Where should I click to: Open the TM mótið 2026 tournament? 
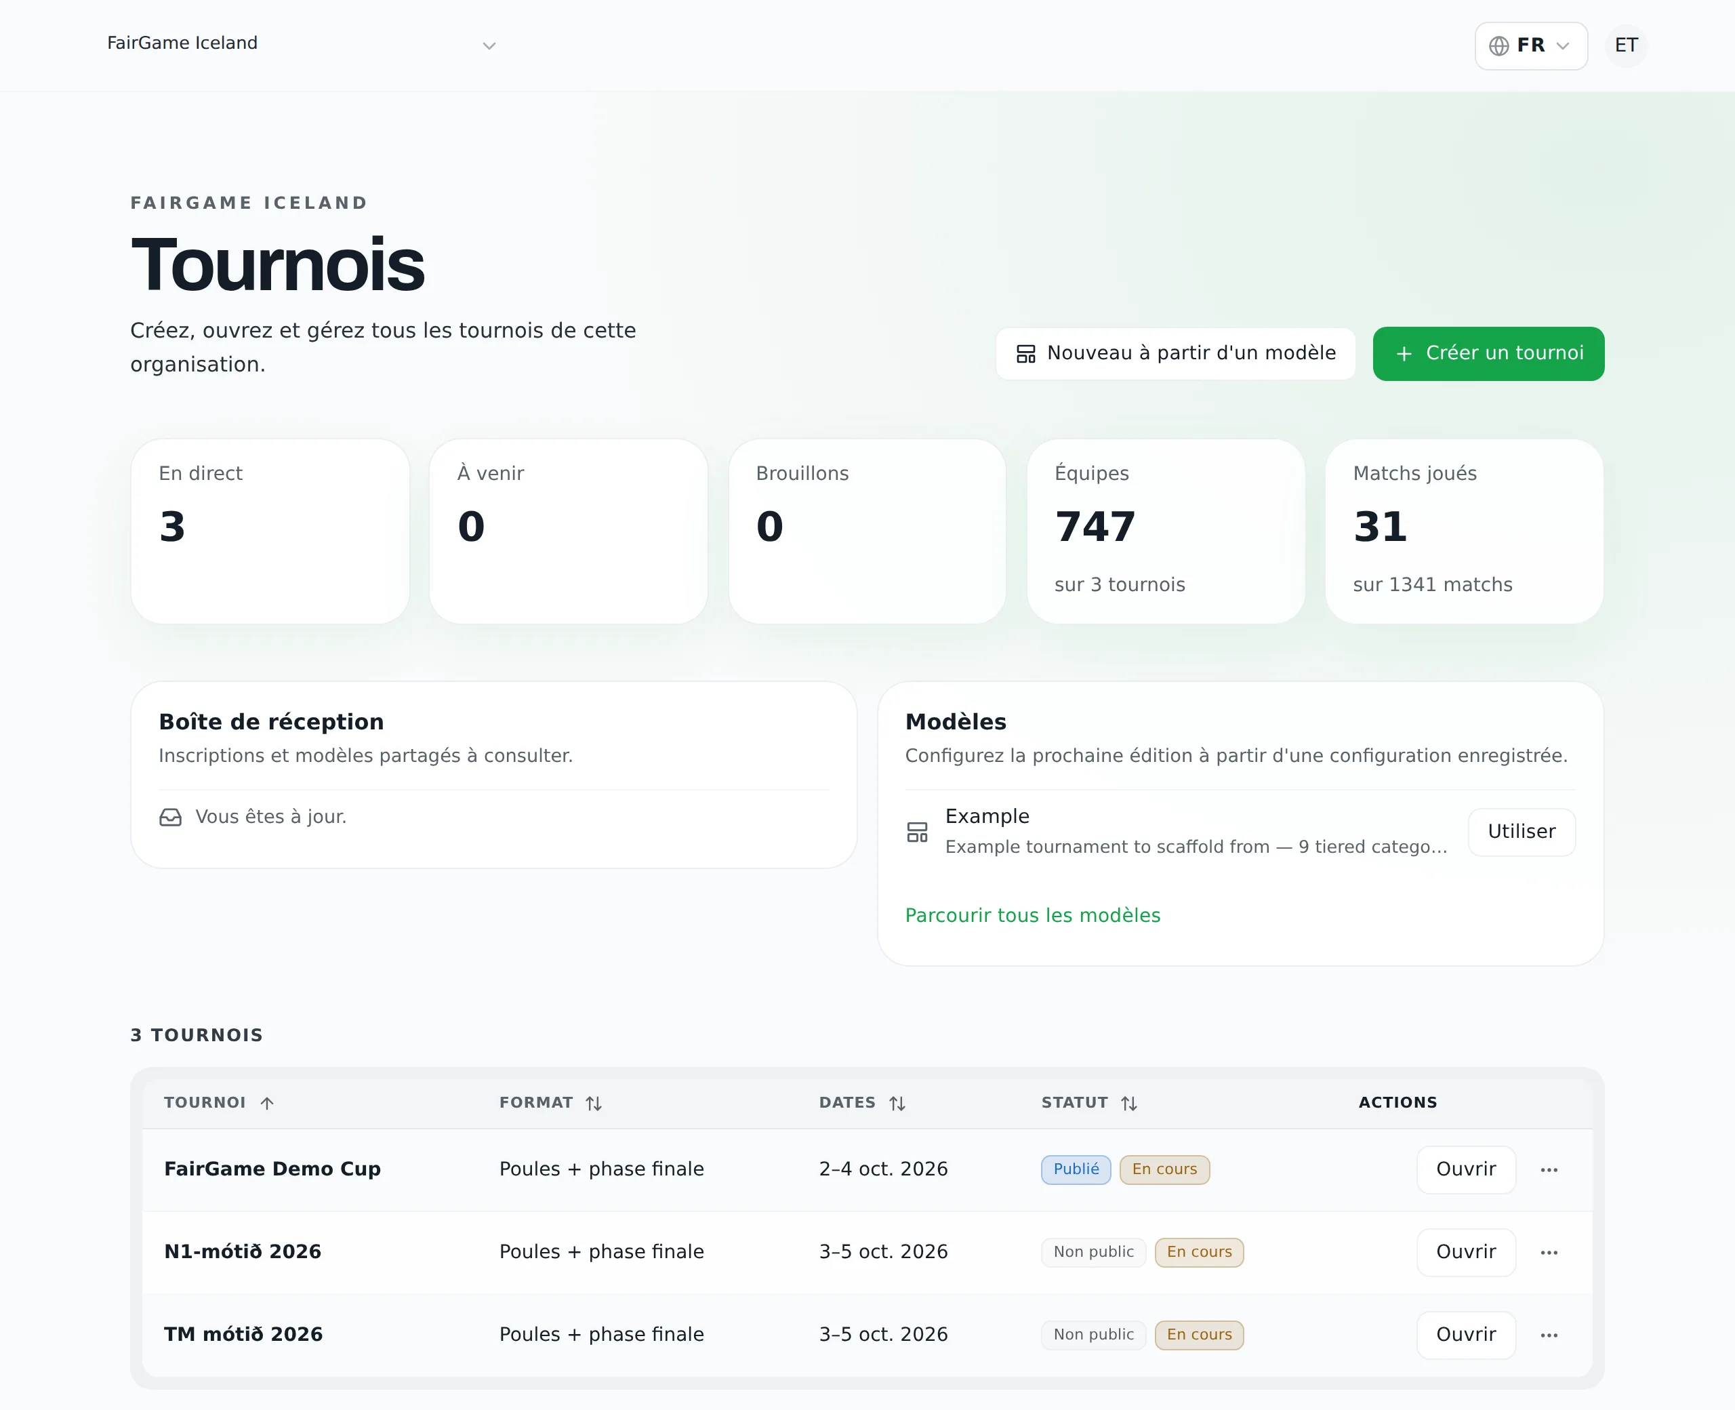(x=1465, y=1335)
